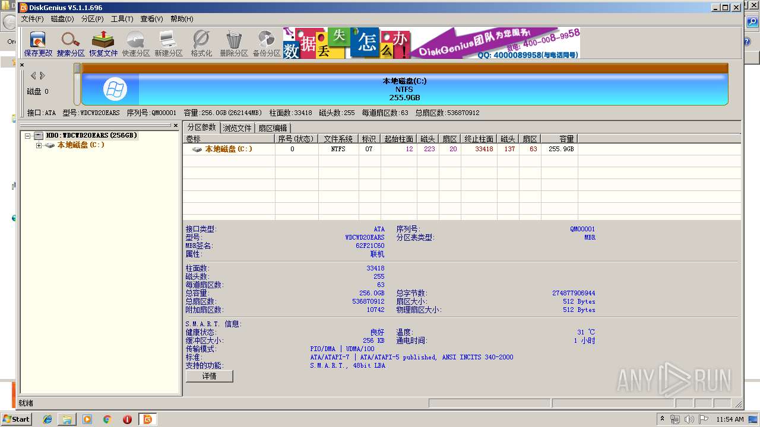Select 本地磁盘(C:) in the disk tree
760x427 pixels.
(81, 145)
